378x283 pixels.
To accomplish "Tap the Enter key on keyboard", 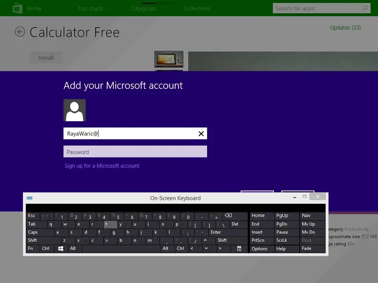I will click(x=228, y=232).
